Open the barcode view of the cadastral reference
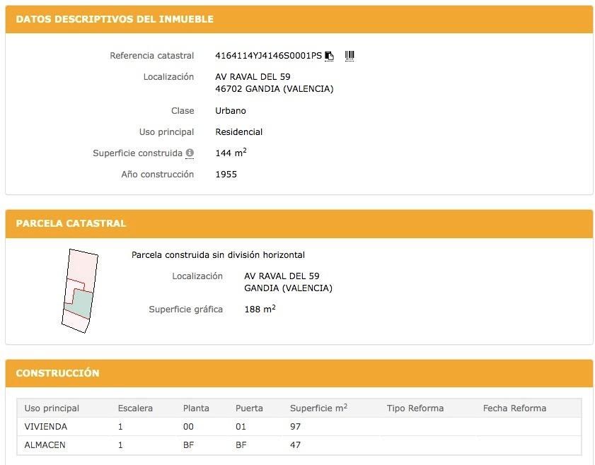The image size is (595, 465). tap(349, 56)
